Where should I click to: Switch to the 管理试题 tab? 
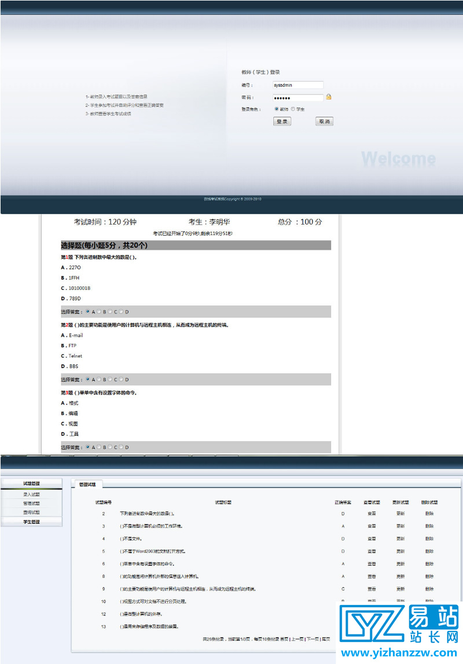tap(88, 484)
